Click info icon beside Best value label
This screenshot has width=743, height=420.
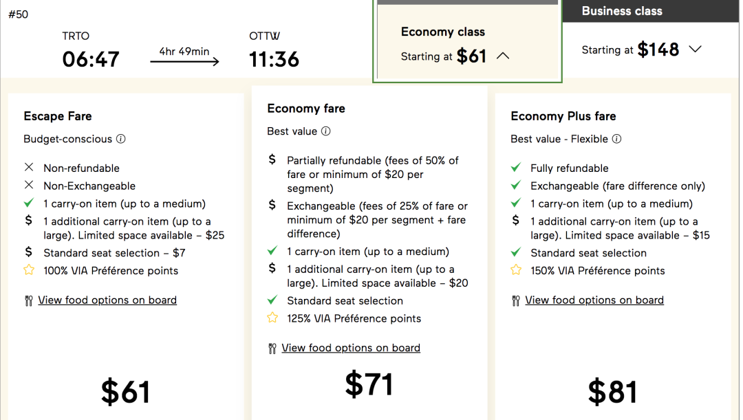coord(325,131)
